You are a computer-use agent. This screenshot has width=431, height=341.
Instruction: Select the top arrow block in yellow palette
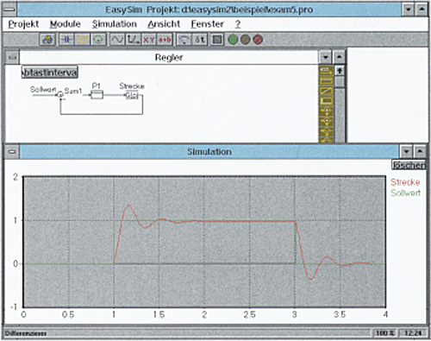click(326, 71)
